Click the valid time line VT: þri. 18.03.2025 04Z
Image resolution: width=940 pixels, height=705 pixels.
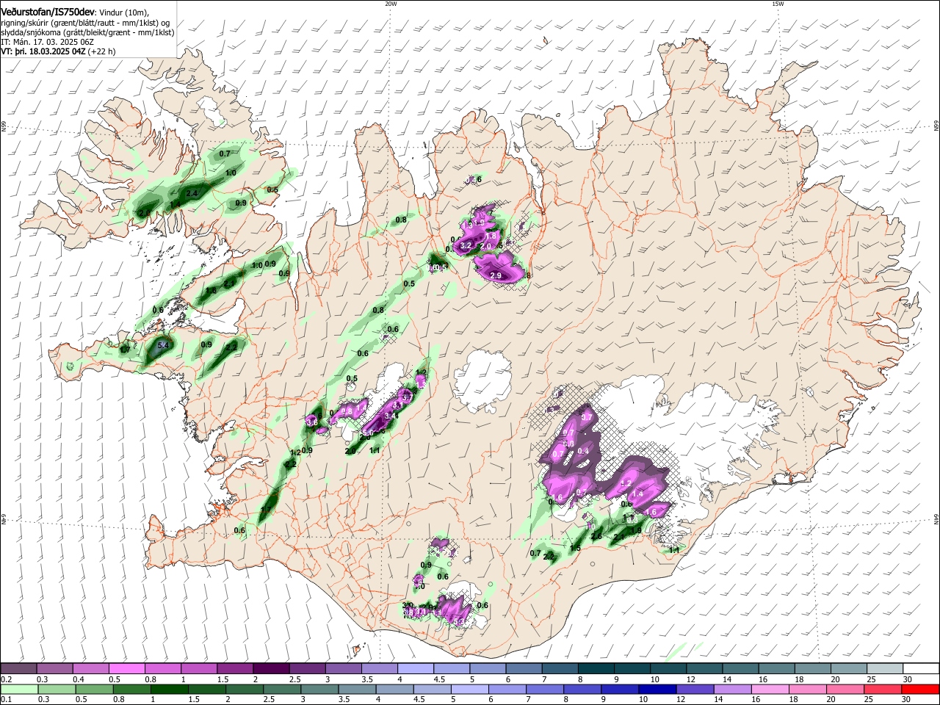tap(43, 52)
